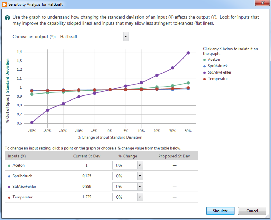The width and height of the screenshot is (271, 220).
Task: Isolate Temperatur in the graph legend
Action: 218,79
